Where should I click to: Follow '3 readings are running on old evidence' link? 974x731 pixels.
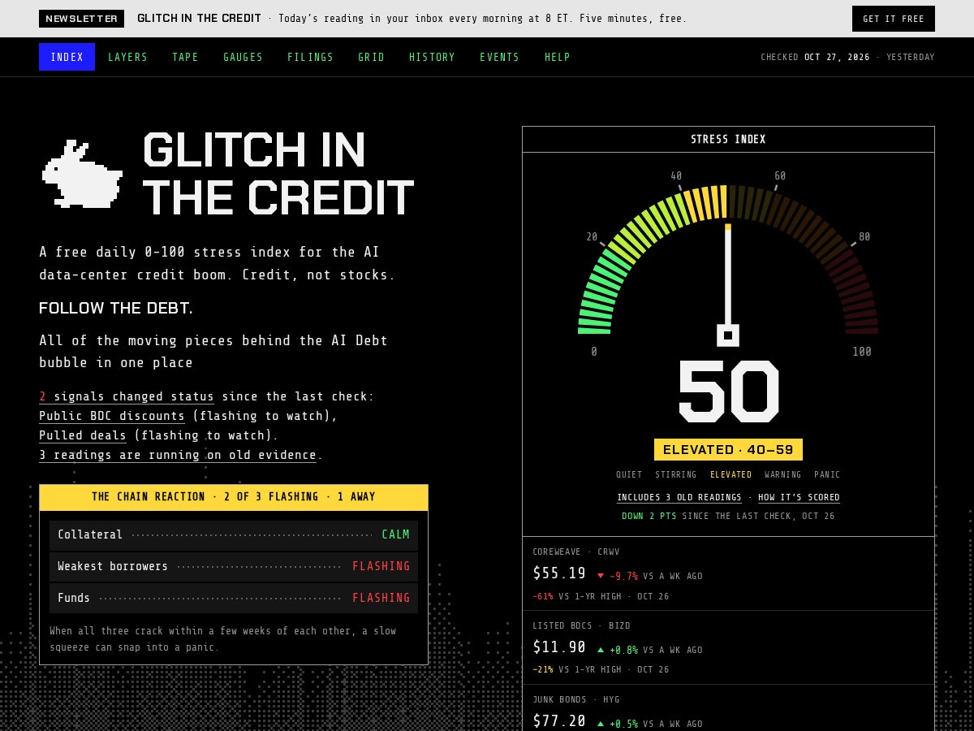point(178,455)
